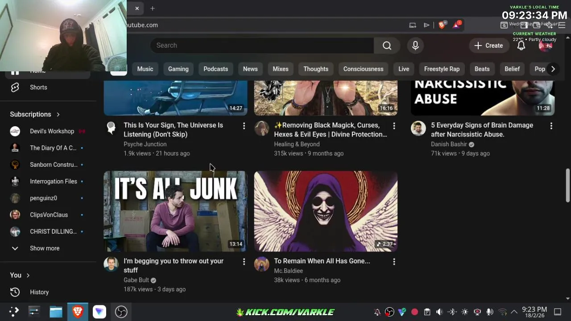Click the browser address bar URL
The height and width of the screenshot is (321, 571).
[142, 25]
